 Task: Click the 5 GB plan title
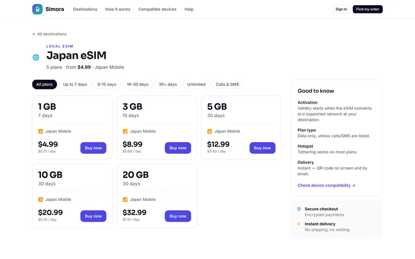click(217, 107)
